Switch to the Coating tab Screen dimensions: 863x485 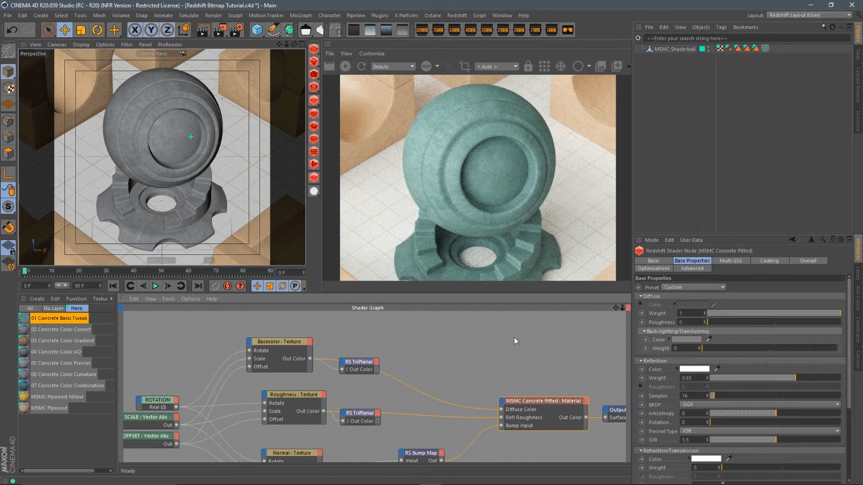point(769,261)
